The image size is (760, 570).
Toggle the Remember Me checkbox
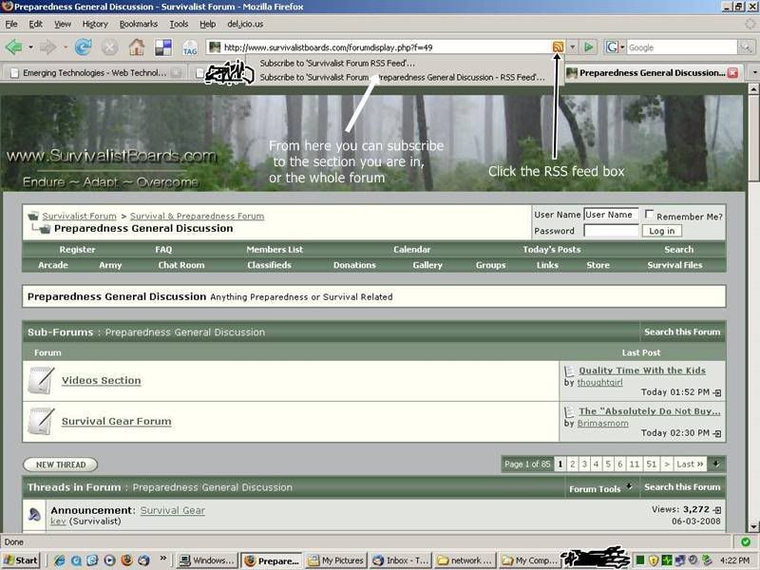coord(649,214)
